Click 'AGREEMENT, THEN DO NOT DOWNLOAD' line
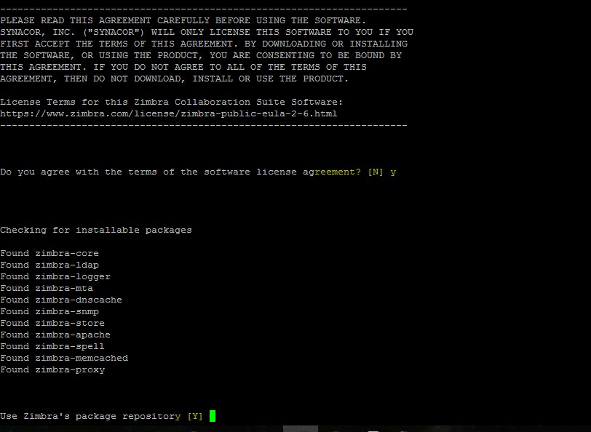Viewport: 591px width, 432px height. pyautogui.click(x=174, y=79)
